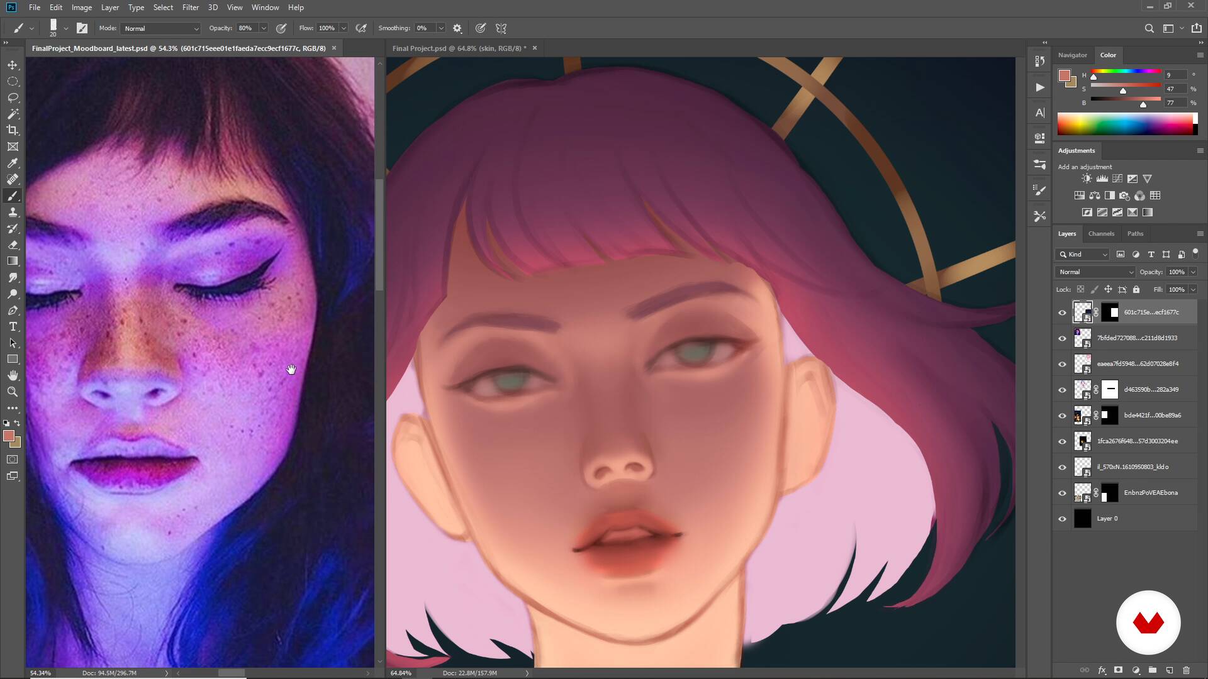Open the Filter menu
1208x679 pixels.
[190, 8]
